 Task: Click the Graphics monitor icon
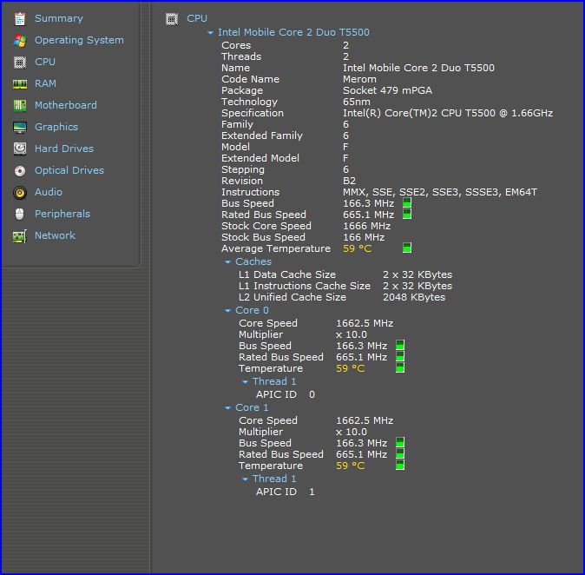[20, 128]
